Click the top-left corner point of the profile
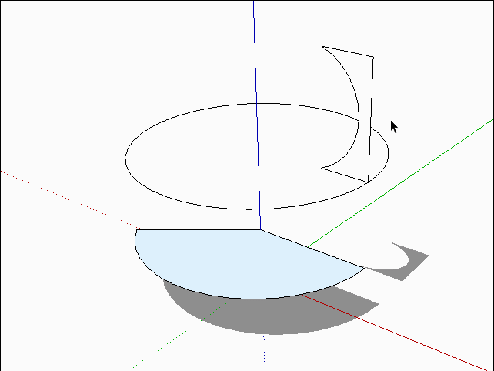 pos(322,47)
